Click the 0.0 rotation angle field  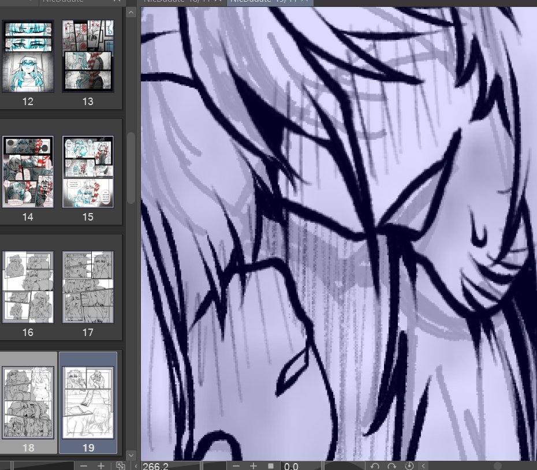tap(301, 466)
